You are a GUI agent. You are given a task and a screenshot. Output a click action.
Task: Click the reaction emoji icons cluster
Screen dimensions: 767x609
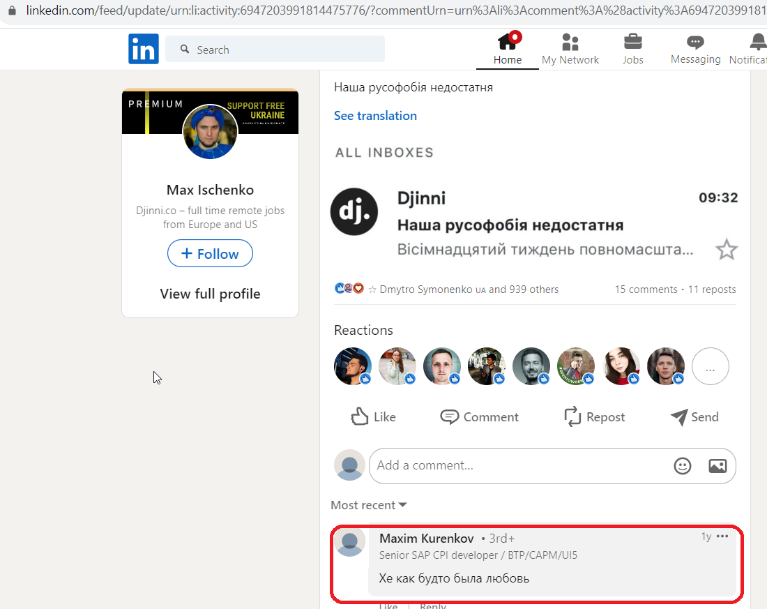pos(349,288)
